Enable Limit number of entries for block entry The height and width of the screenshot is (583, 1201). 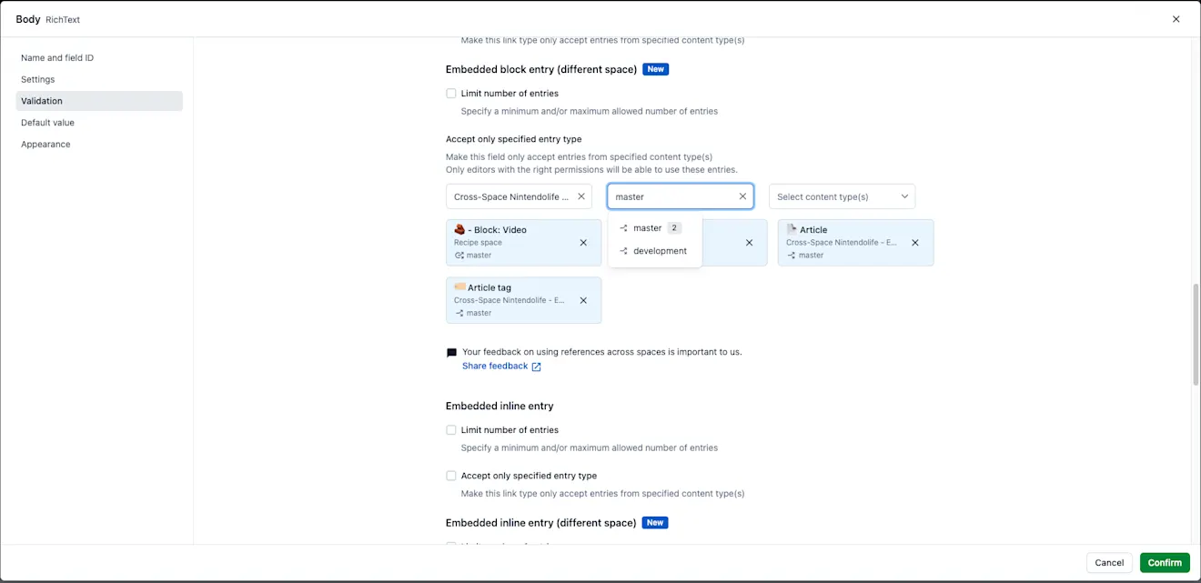[451, 94]
